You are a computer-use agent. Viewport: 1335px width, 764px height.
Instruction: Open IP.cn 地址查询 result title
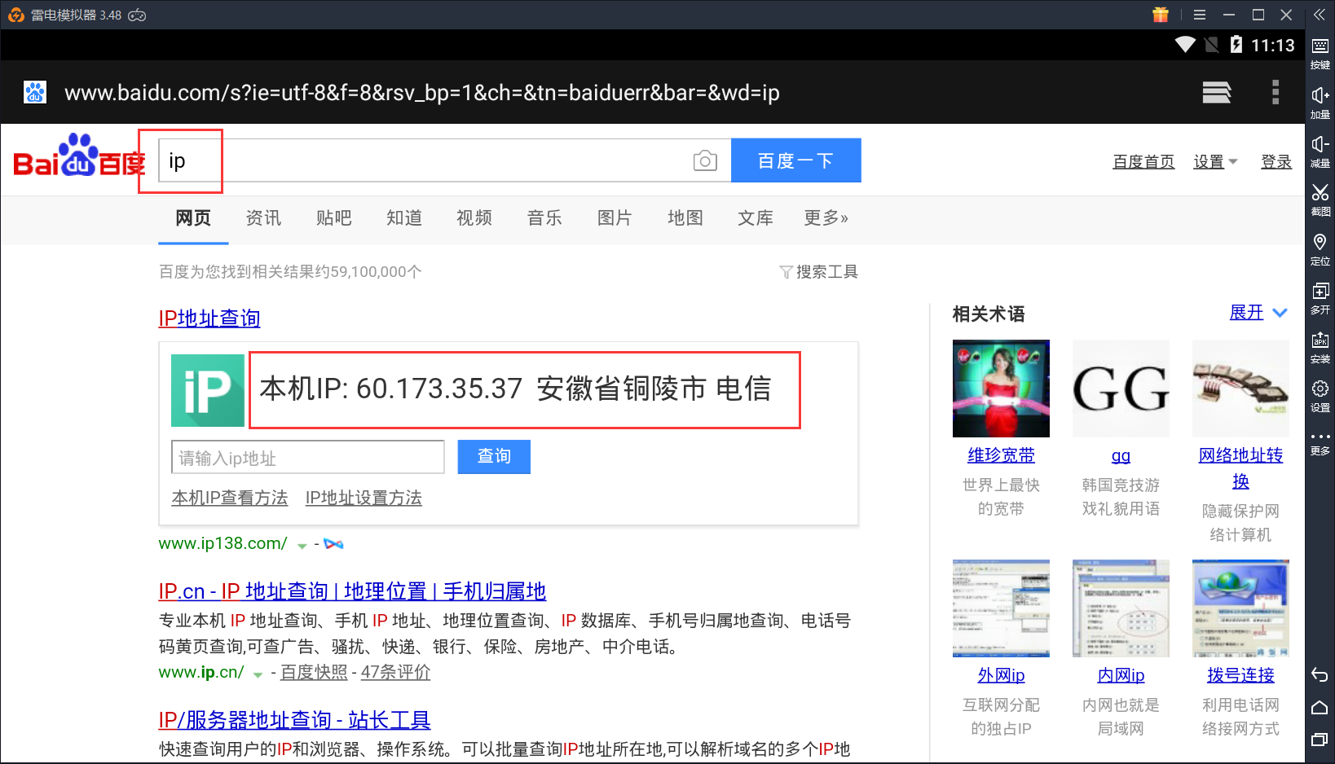point(352,591)
